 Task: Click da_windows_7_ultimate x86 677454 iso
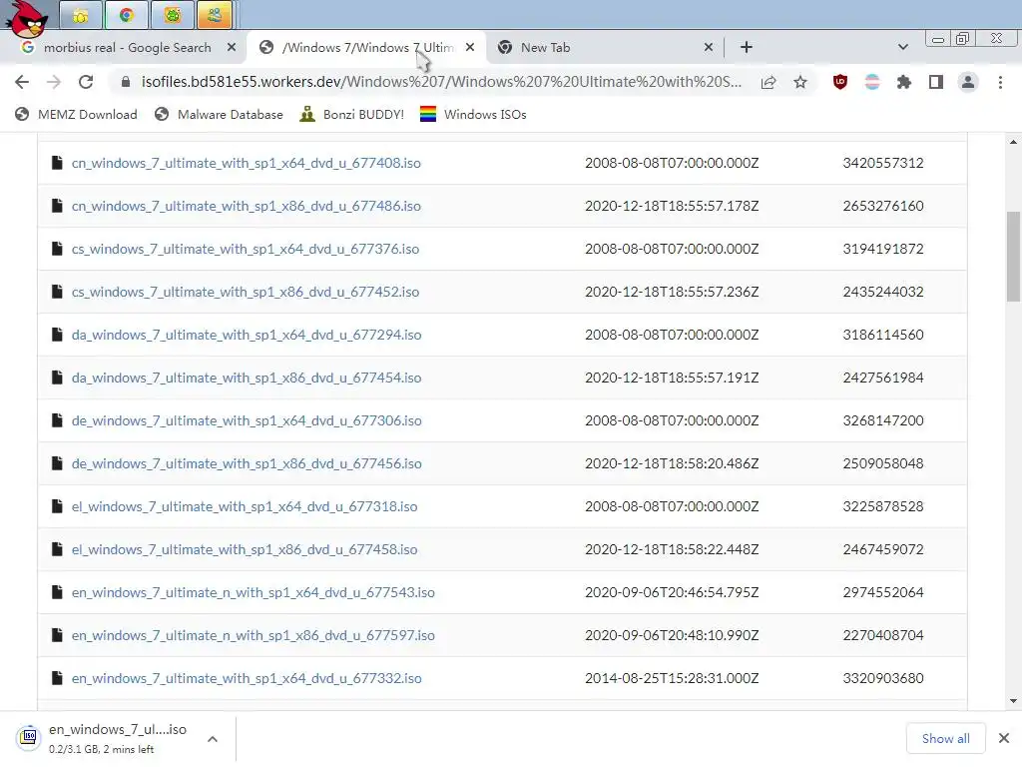point(247,379)
